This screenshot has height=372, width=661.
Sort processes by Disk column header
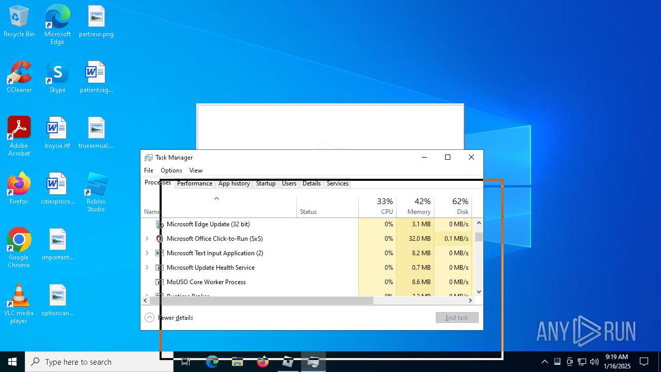pyautogui.click(x=453, y=206)
